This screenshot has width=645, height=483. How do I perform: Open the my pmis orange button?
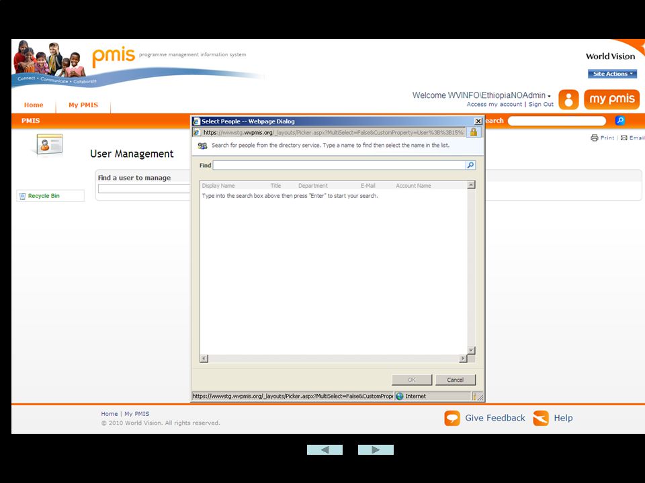611,99
